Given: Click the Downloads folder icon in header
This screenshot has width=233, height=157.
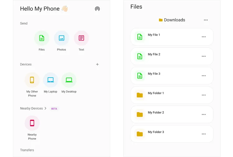Looking at the screenshot, I should 161,20.
